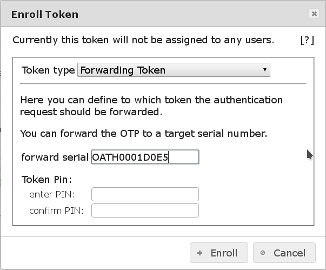Click the Token type dropdown arrow
This screenshot has width=326, height=270.
pos(264,70)
